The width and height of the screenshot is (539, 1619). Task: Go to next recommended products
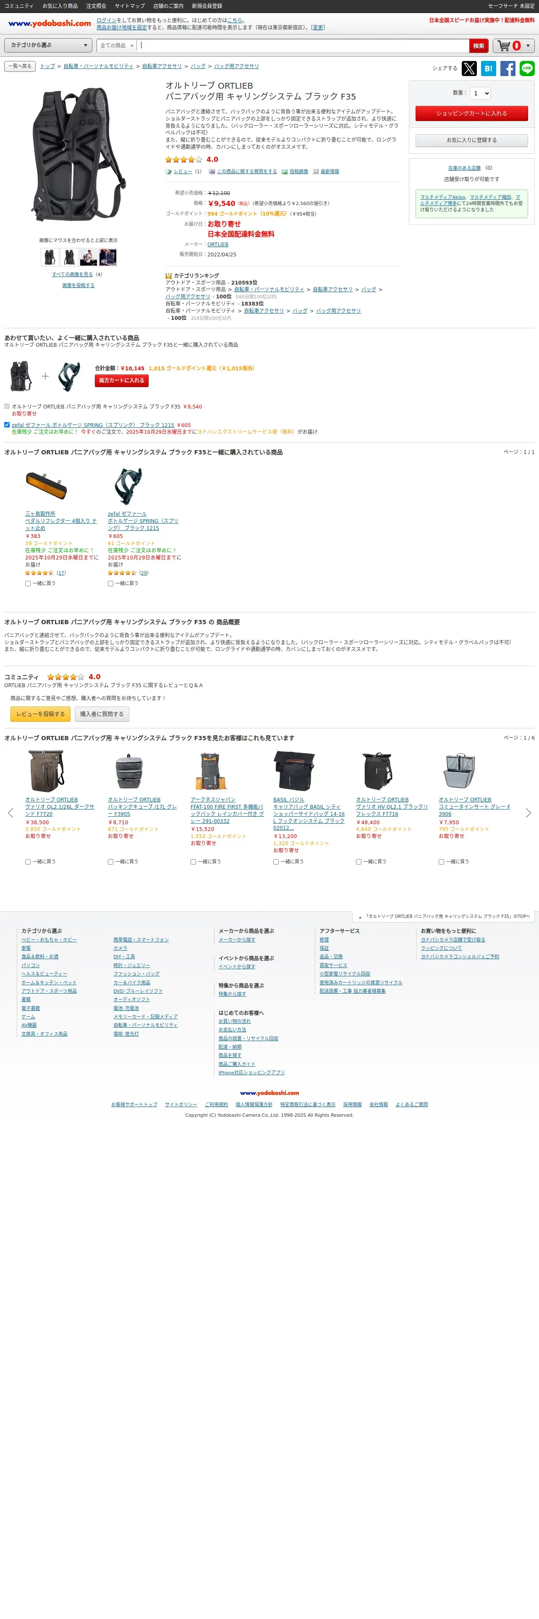coord(529,812)
